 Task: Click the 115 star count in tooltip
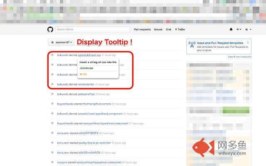[83, 74]
